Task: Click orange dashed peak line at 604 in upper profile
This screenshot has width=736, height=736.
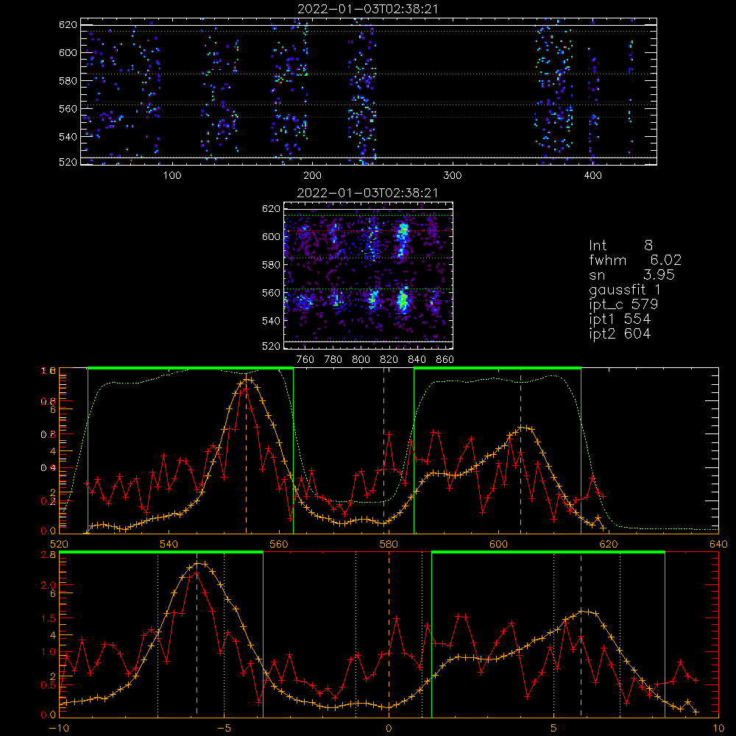Action: (x=520, y=450)
